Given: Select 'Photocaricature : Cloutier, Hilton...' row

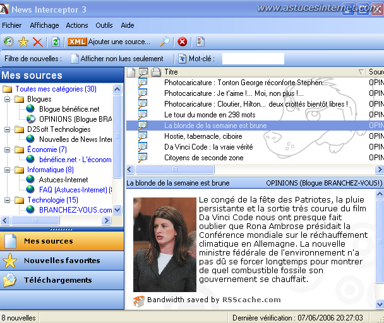Looking at the screenshot, I should coord(255,104).
